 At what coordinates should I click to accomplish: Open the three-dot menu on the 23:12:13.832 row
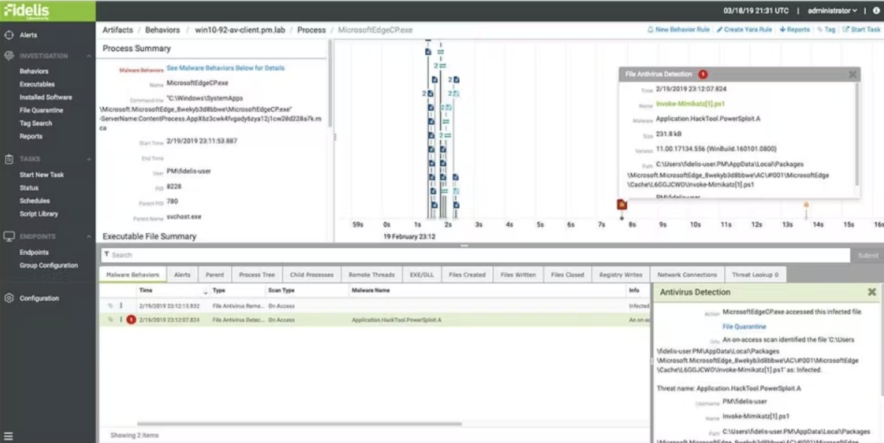pos(121,306)
